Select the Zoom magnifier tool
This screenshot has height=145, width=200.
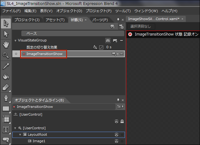(6, 55)
